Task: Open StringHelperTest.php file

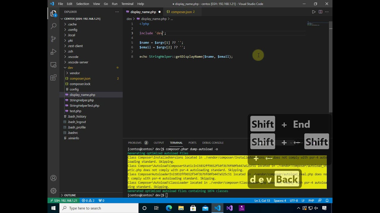Action: pos(91,106)
